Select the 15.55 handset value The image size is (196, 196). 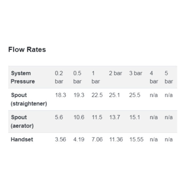(136, 139)
